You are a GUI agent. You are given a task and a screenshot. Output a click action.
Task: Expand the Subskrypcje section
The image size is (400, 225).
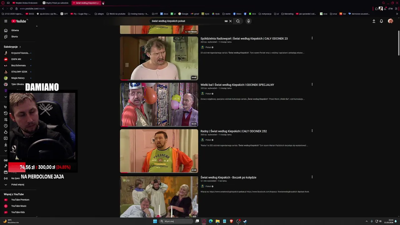pyautogui.click(x=12, y=47)
